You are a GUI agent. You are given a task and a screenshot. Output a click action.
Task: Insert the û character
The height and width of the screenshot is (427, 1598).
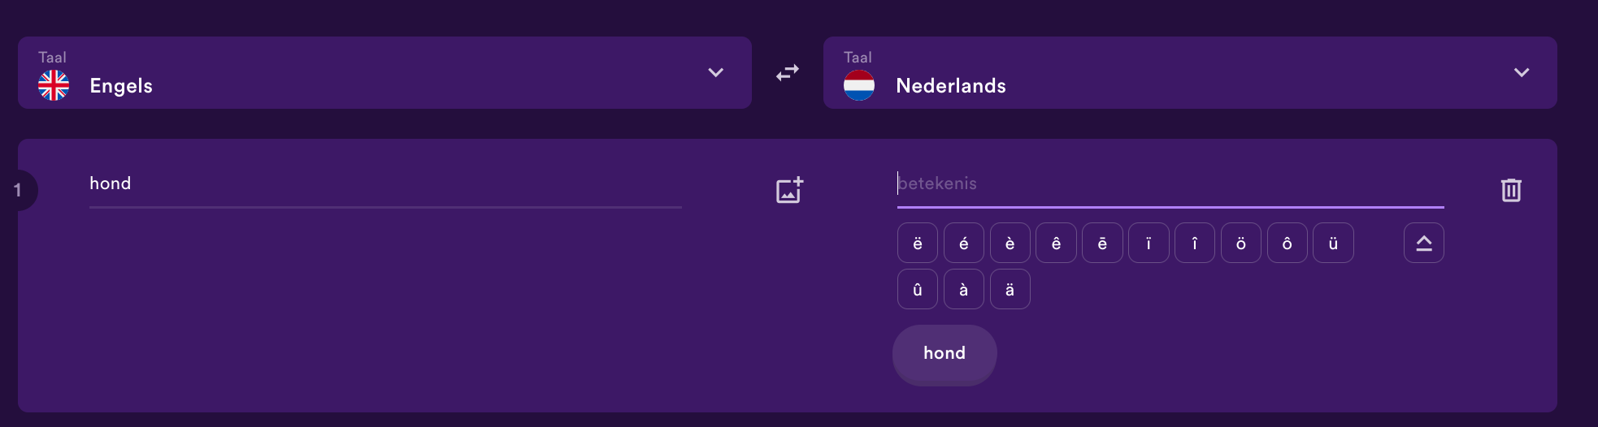pyautogui.click(x=918, y=289)
